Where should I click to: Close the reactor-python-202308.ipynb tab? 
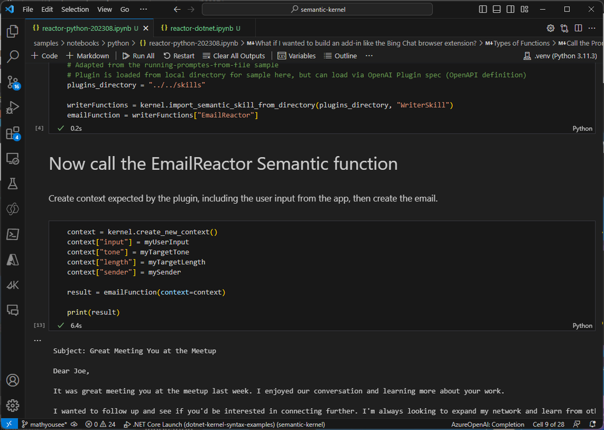(146, 28)
